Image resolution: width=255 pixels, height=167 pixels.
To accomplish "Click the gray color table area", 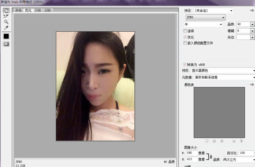I will pyautogui.click(x=219, y=112).
